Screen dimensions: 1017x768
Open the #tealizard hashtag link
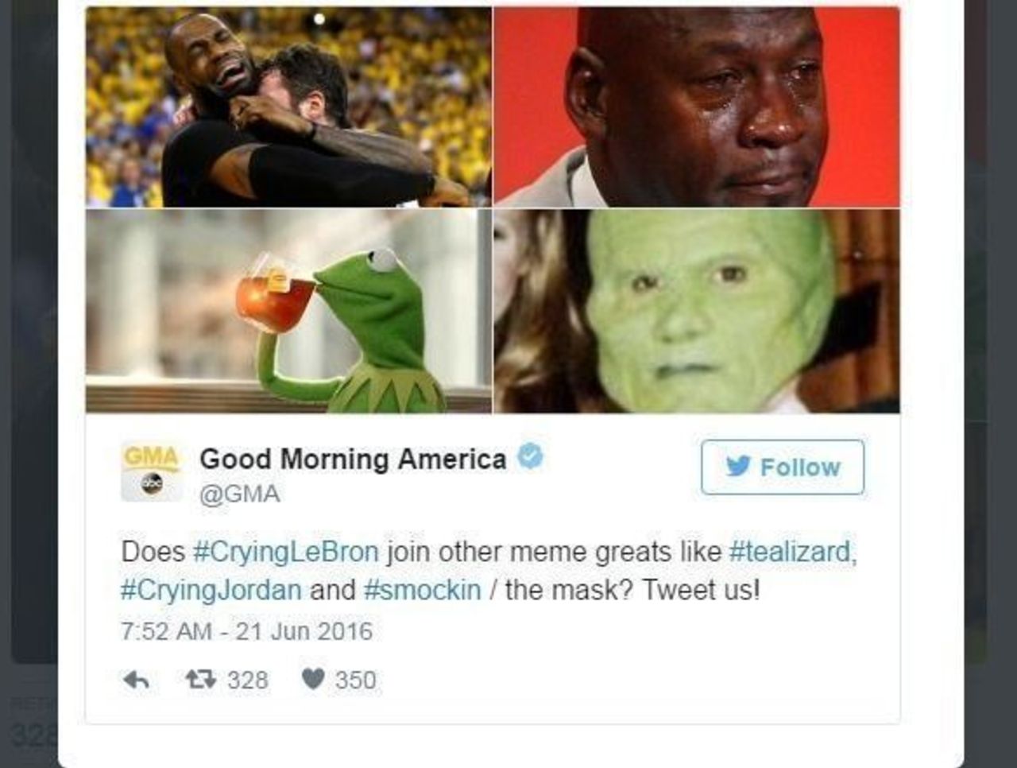click(792, 551)
